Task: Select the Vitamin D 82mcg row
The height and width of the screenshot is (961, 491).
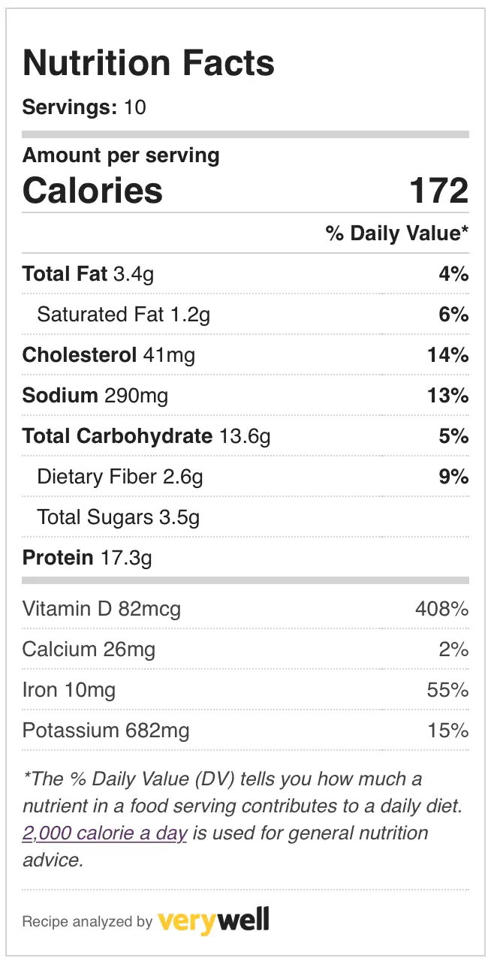Action: (245, 609)
